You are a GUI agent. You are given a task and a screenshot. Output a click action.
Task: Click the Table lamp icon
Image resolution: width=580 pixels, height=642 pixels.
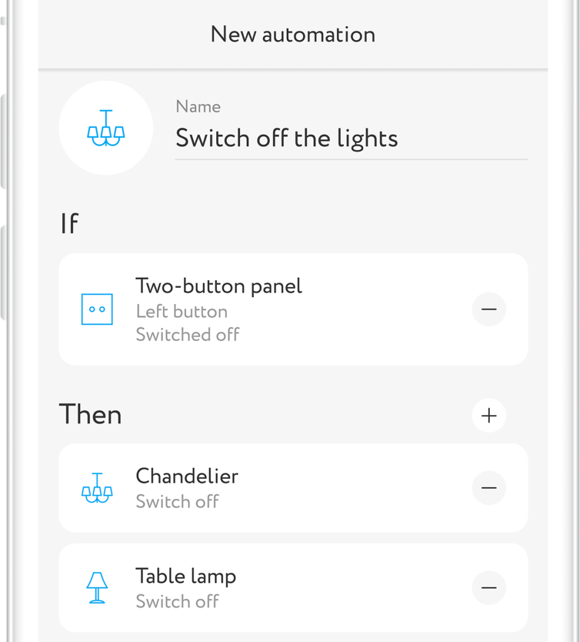point(97,588)
